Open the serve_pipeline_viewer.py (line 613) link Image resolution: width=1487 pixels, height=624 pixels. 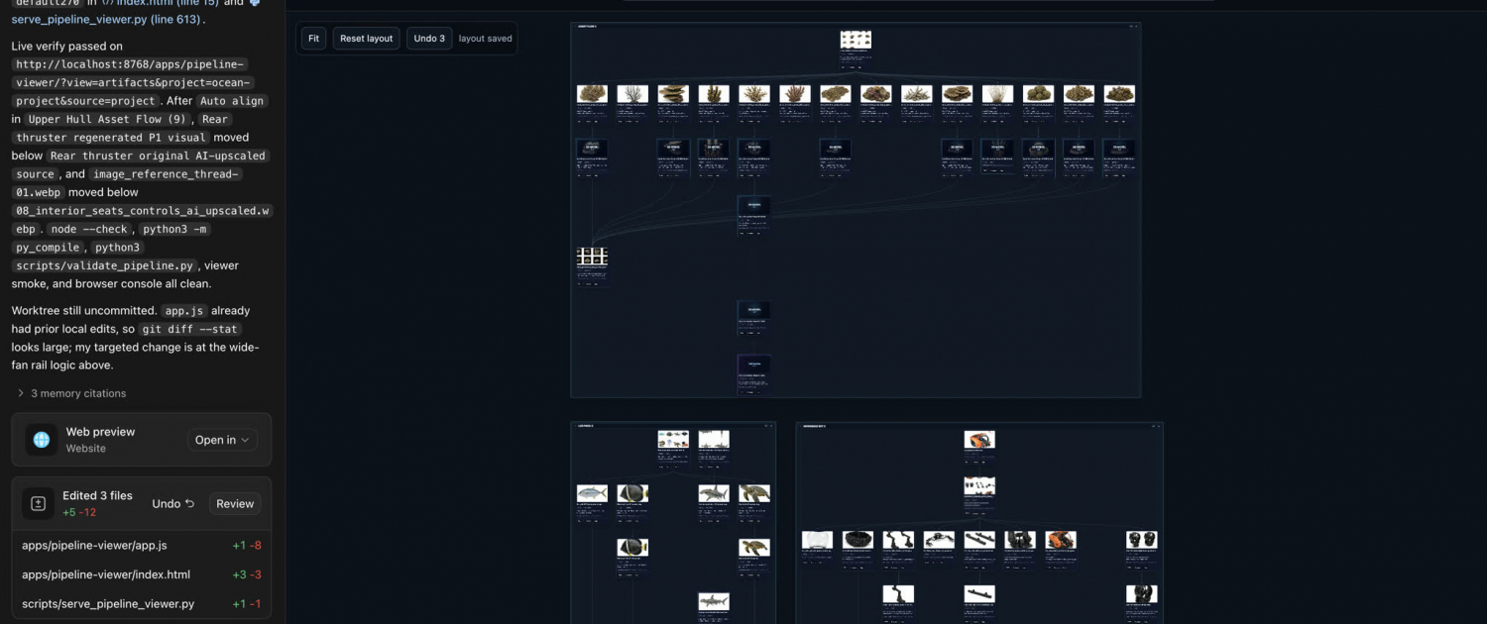coord(106,19)
